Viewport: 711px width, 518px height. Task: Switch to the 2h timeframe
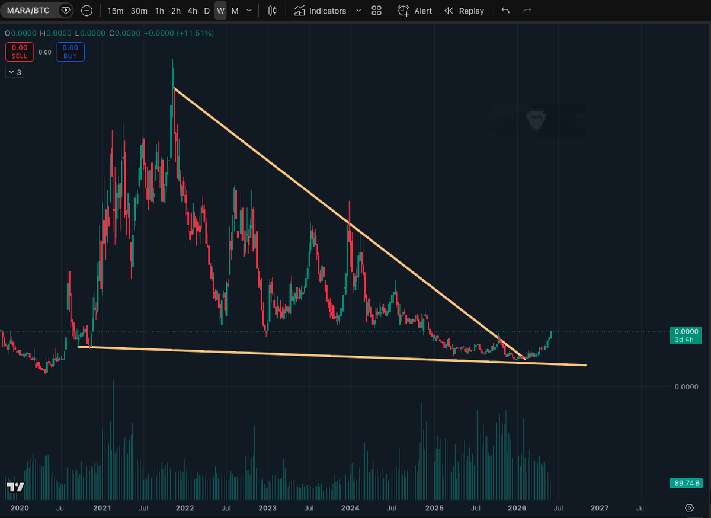[176, 11]
